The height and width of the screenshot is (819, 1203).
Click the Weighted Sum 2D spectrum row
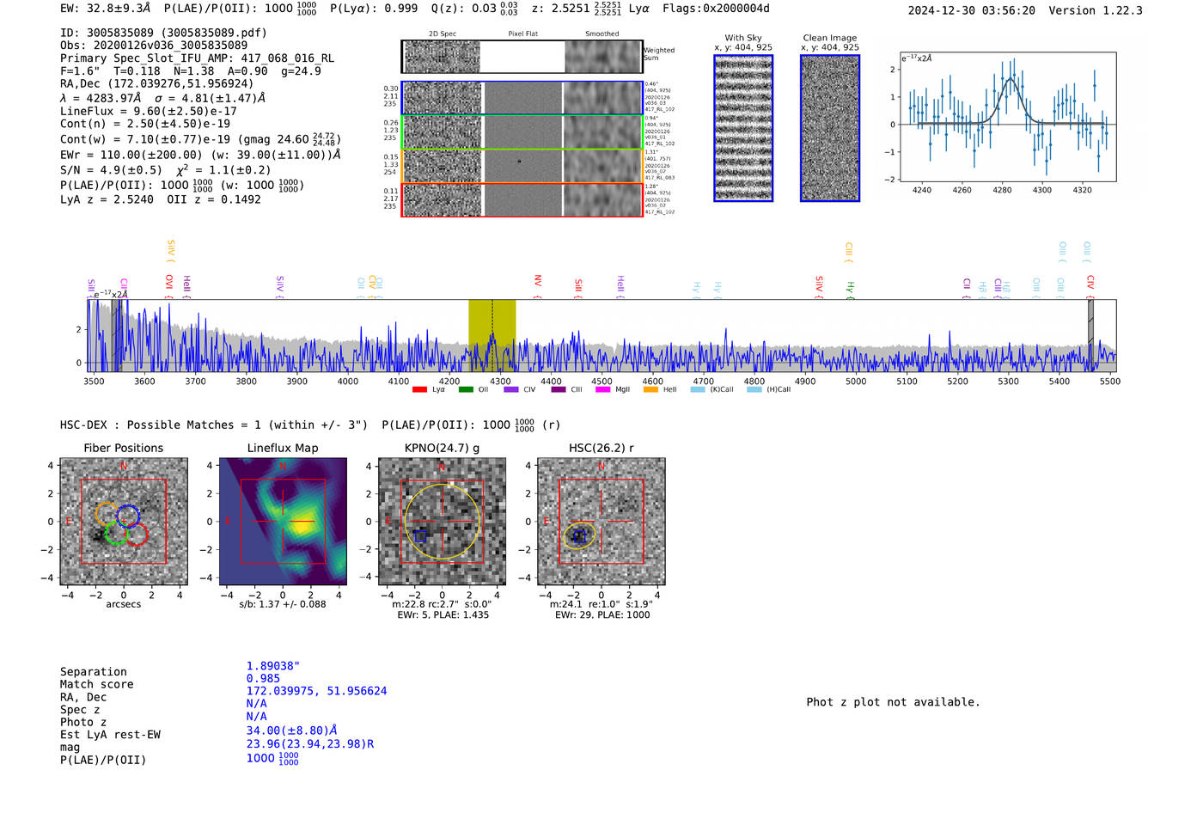[522, 57]
